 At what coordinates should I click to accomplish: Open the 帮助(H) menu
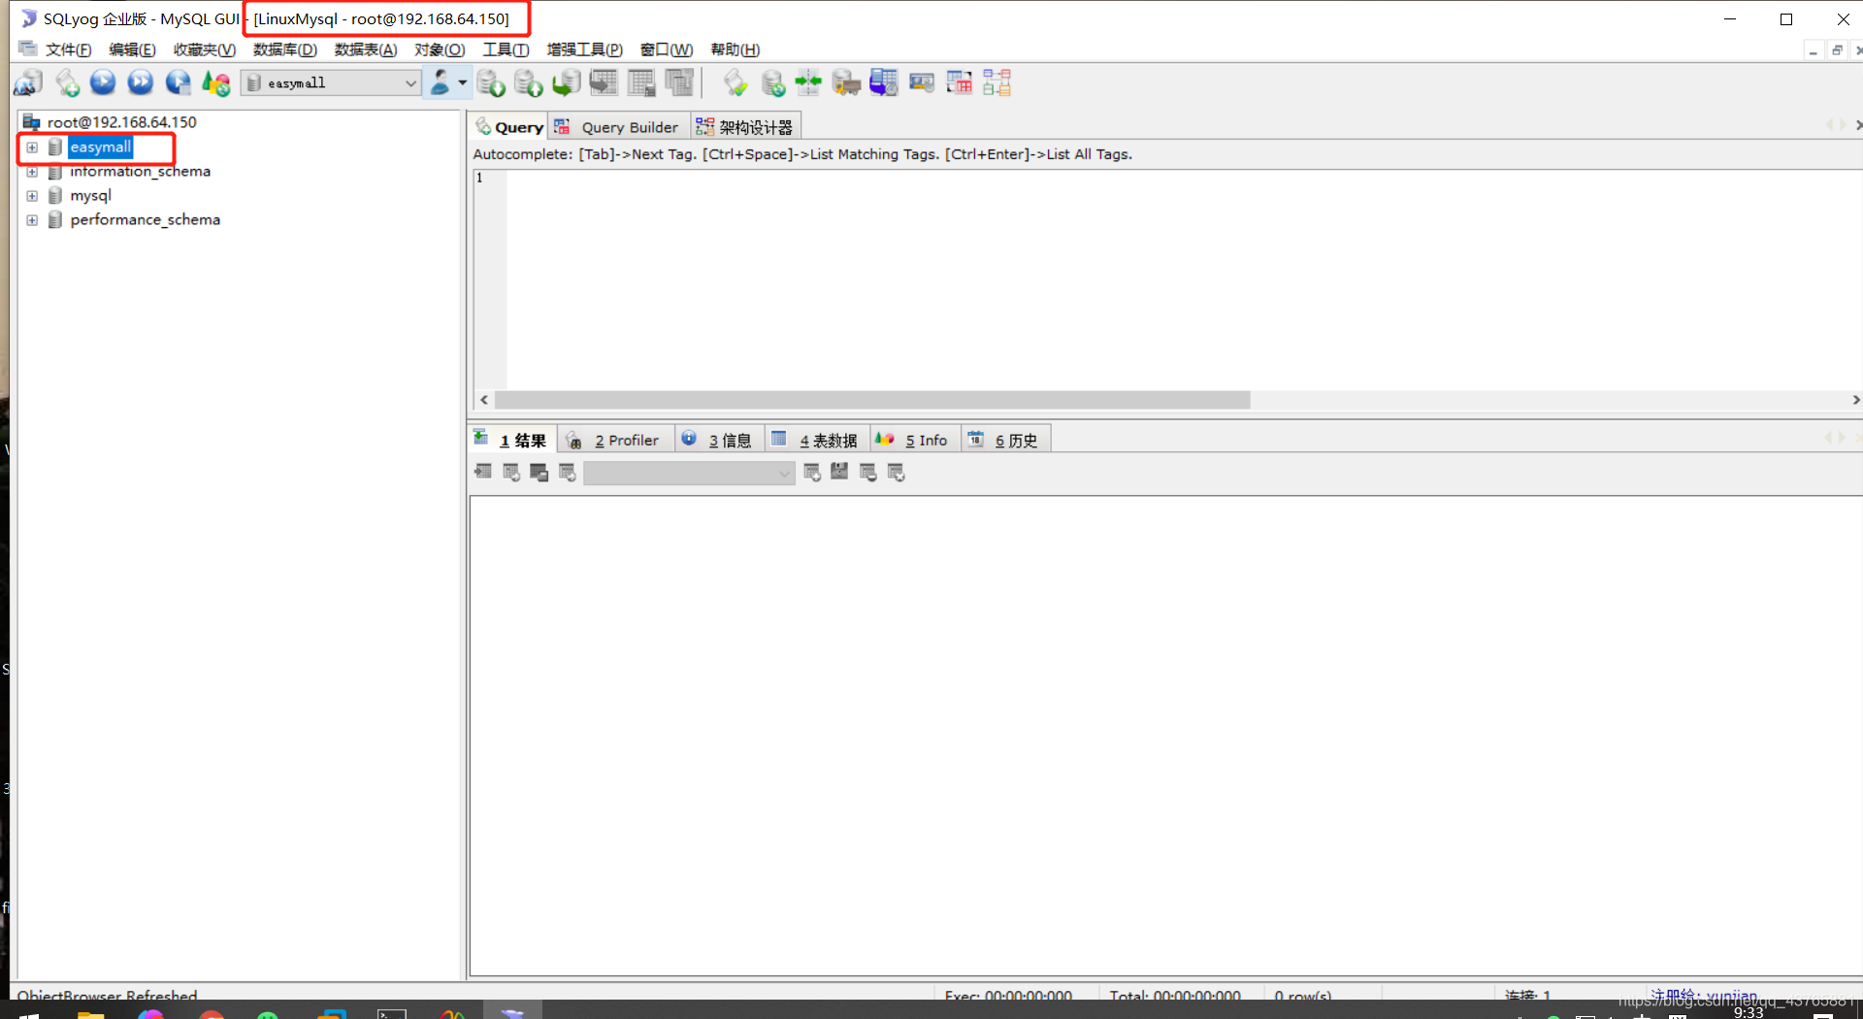(735, 49)
